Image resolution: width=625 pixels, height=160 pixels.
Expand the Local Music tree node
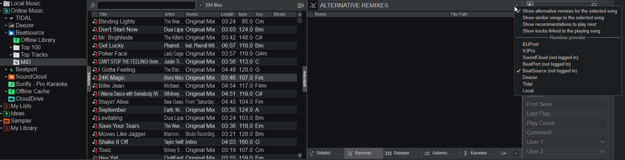click(1, 3)
